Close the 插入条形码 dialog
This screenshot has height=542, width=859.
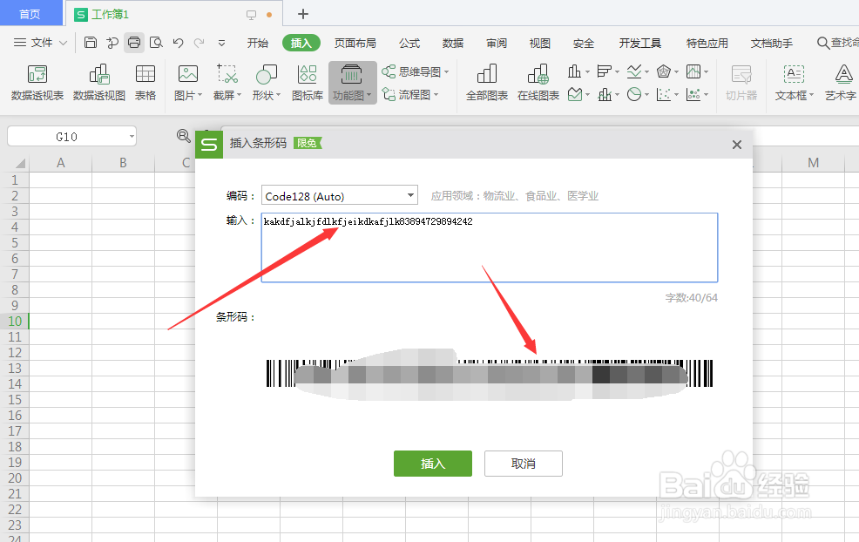coord(737,145)
